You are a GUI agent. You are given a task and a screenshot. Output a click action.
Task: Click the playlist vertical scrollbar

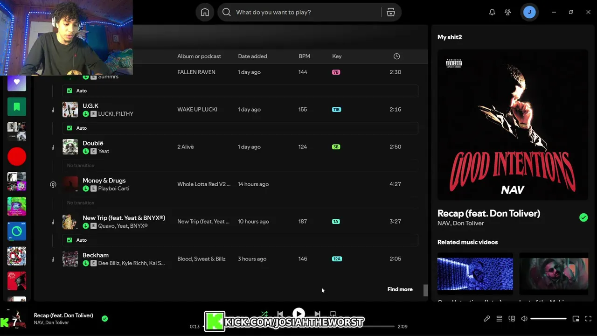(x=425, y=290)
